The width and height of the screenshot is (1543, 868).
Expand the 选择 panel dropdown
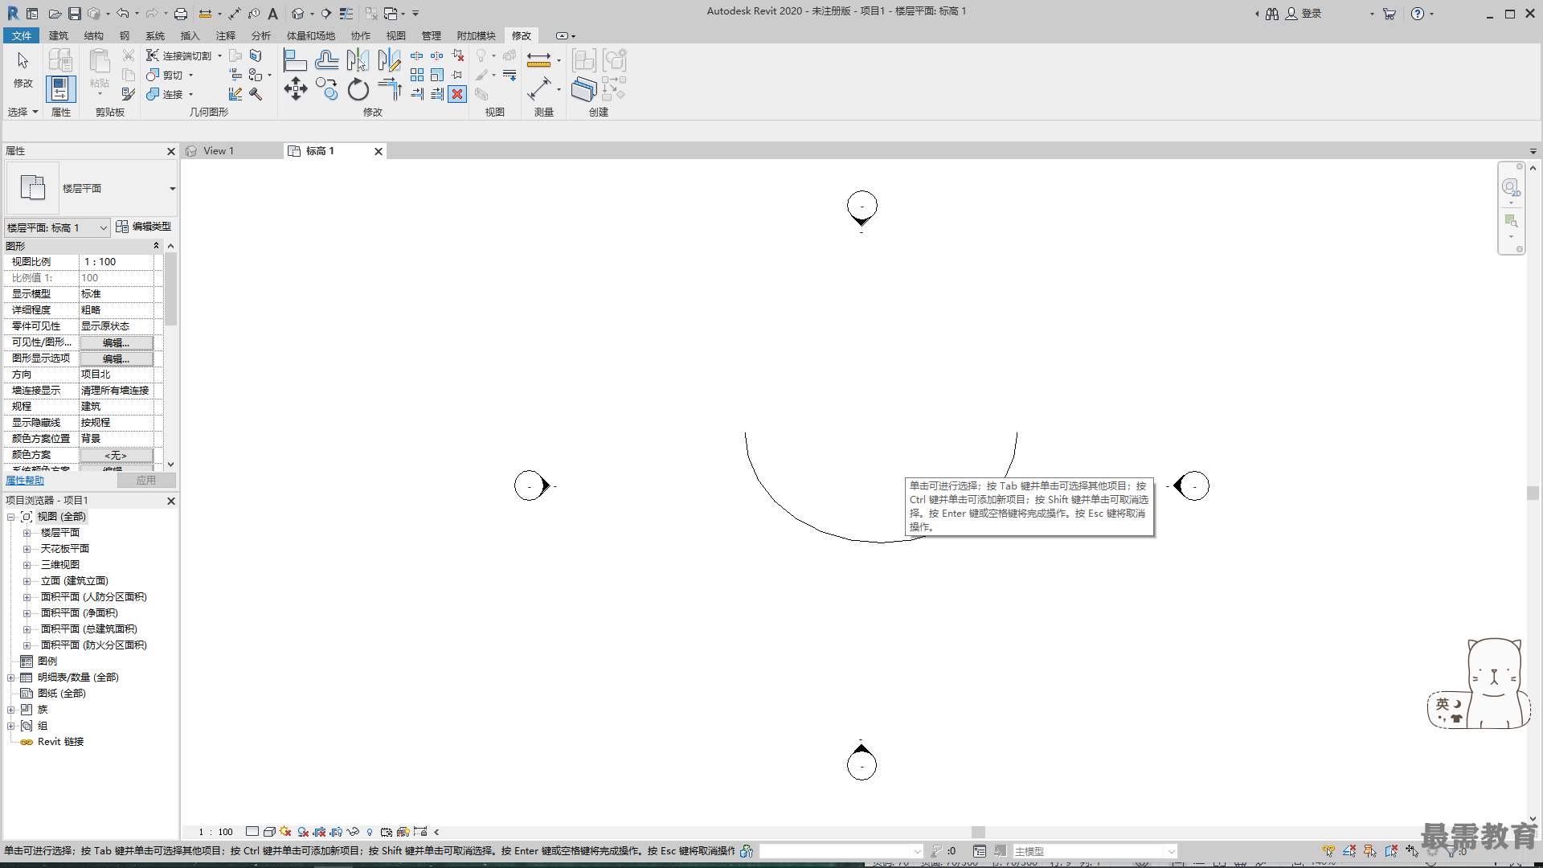coord(23,113)
